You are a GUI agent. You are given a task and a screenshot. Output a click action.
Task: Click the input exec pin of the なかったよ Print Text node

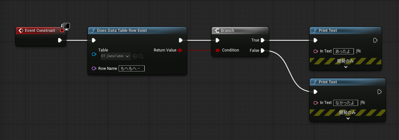315,92
